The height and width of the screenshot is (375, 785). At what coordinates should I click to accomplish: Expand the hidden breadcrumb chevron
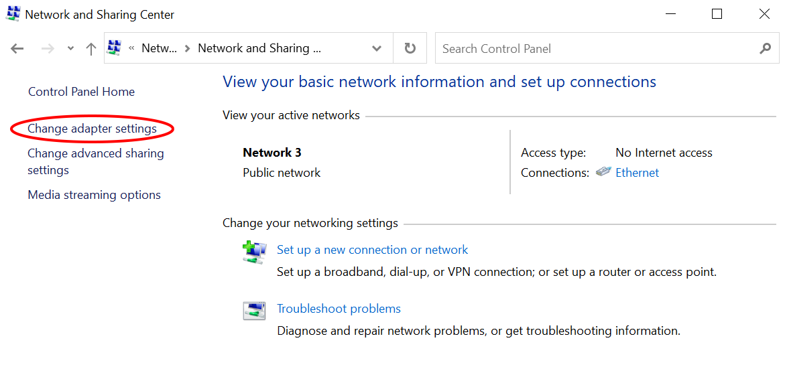[x=131, y=48]
